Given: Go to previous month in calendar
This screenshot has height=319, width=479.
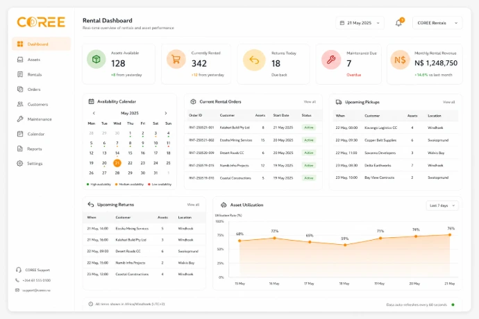Looking at the screenshot, I should pyautogui.click(x=94, y=113).
